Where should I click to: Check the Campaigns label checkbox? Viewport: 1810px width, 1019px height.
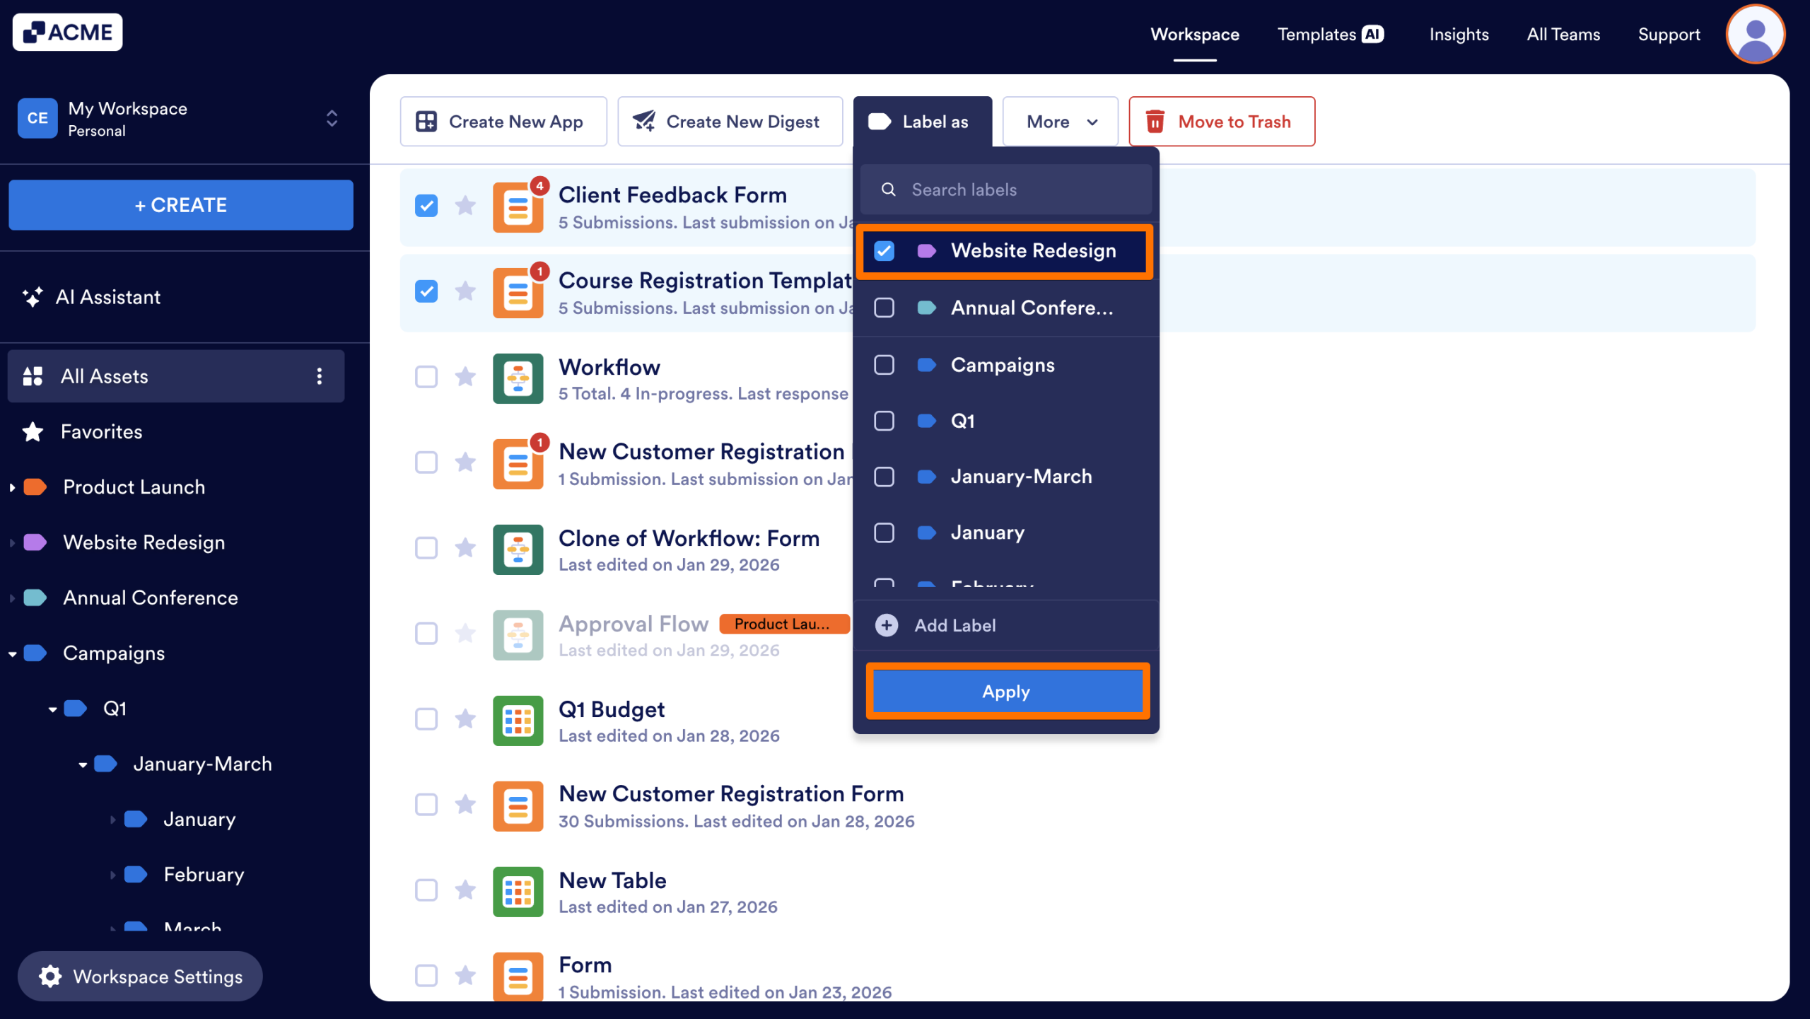(x=884, y=365)
